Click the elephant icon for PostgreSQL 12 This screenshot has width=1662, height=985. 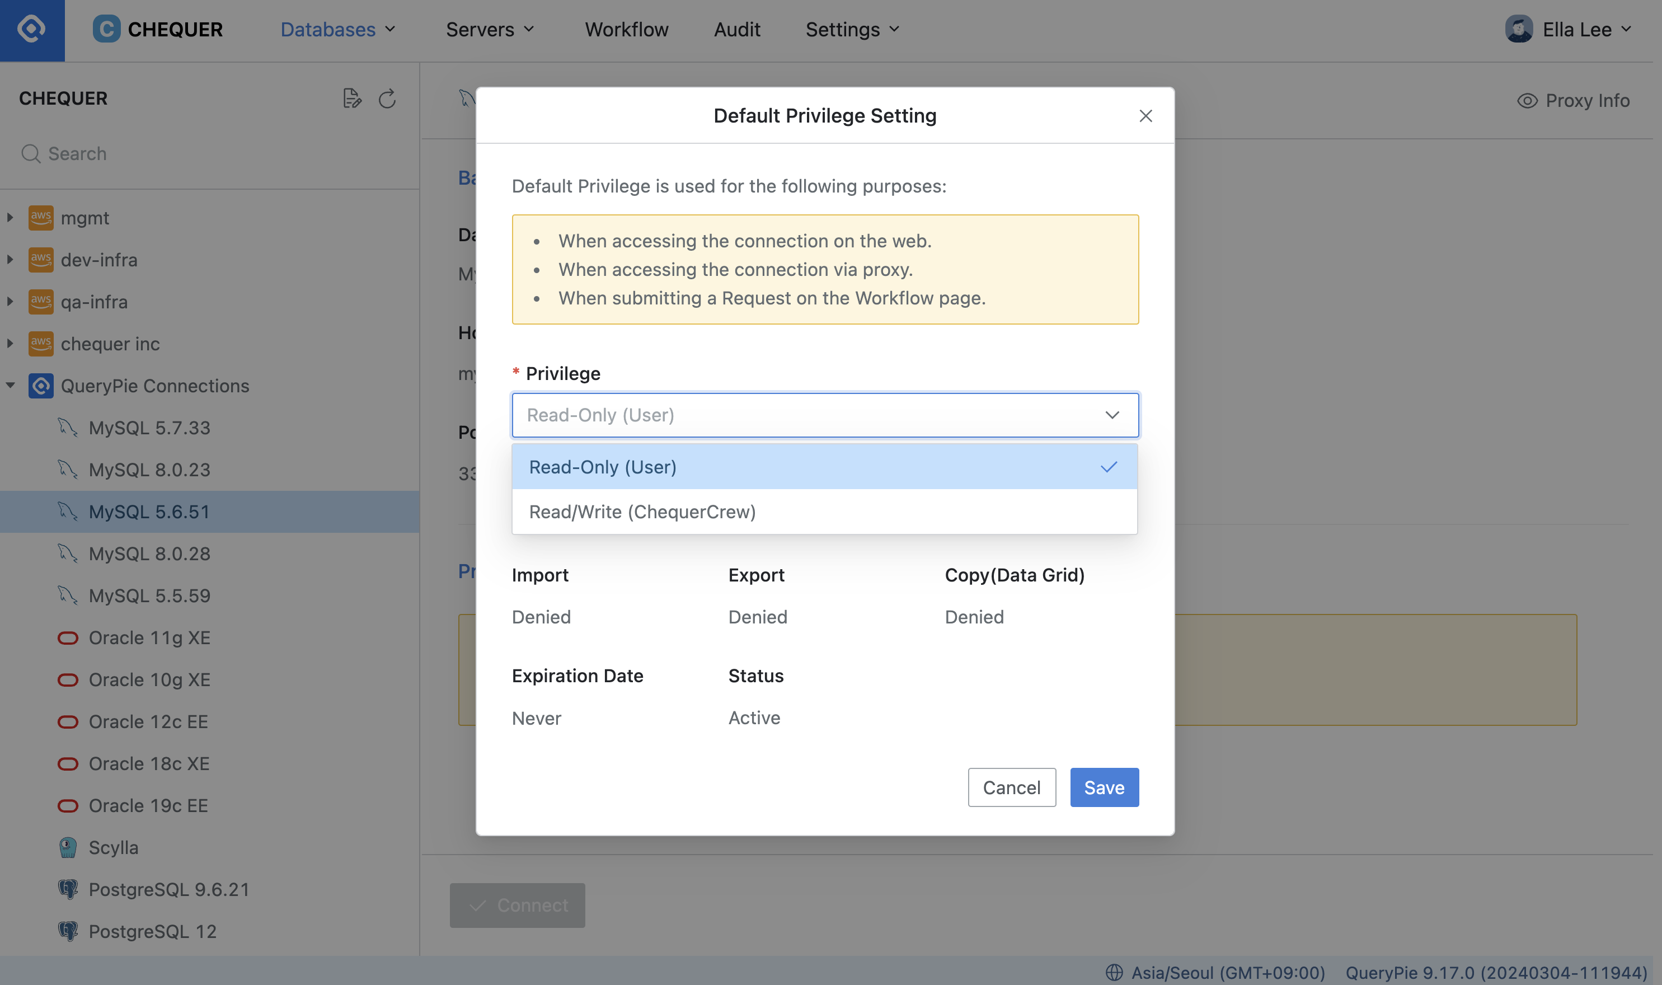(x=68, y=931)
